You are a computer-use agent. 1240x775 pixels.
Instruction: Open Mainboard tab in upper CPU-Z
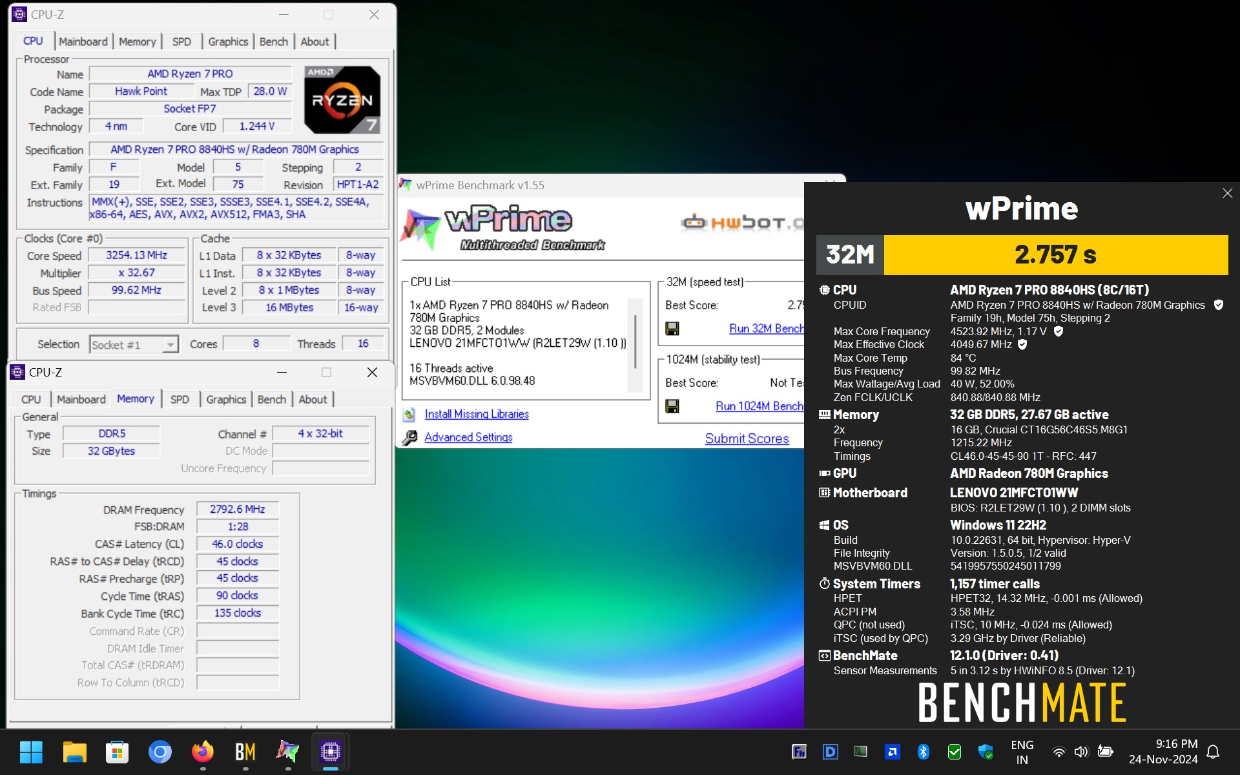[x=83, y=41]
